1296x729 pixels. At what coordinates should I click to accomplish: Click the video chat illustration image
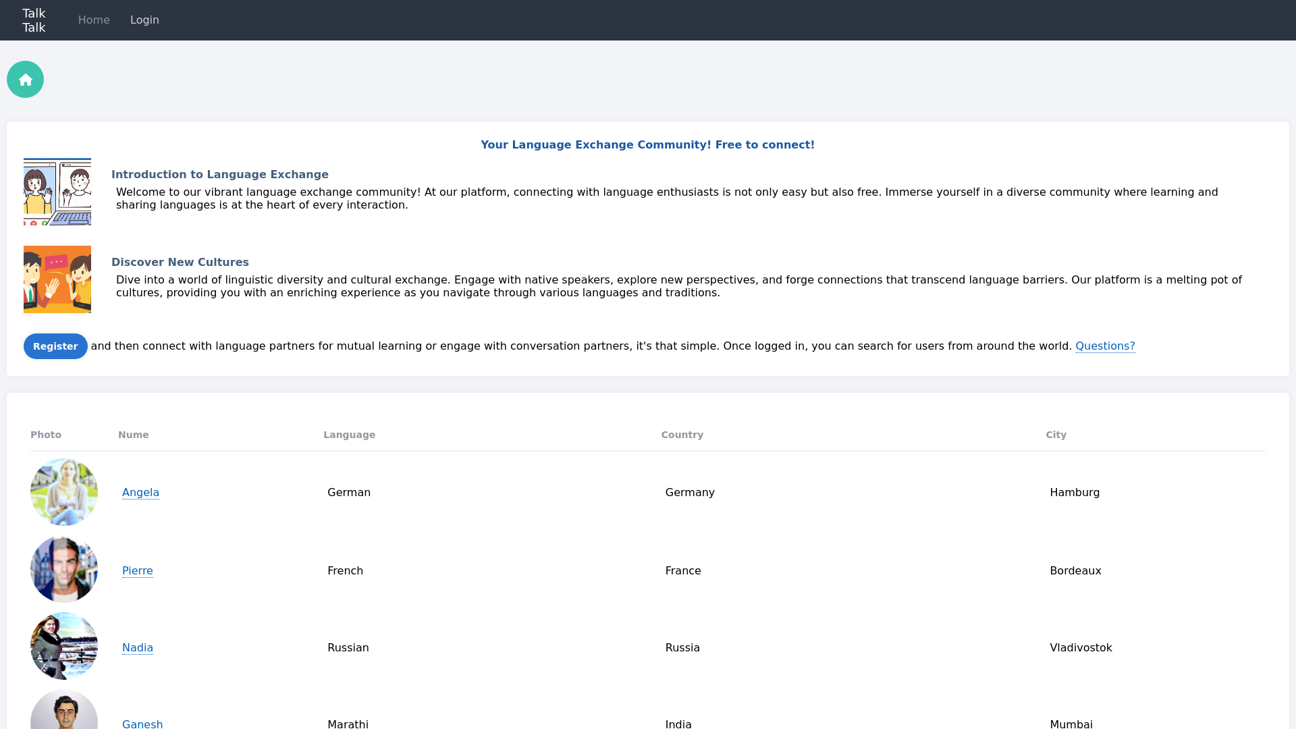57,192
